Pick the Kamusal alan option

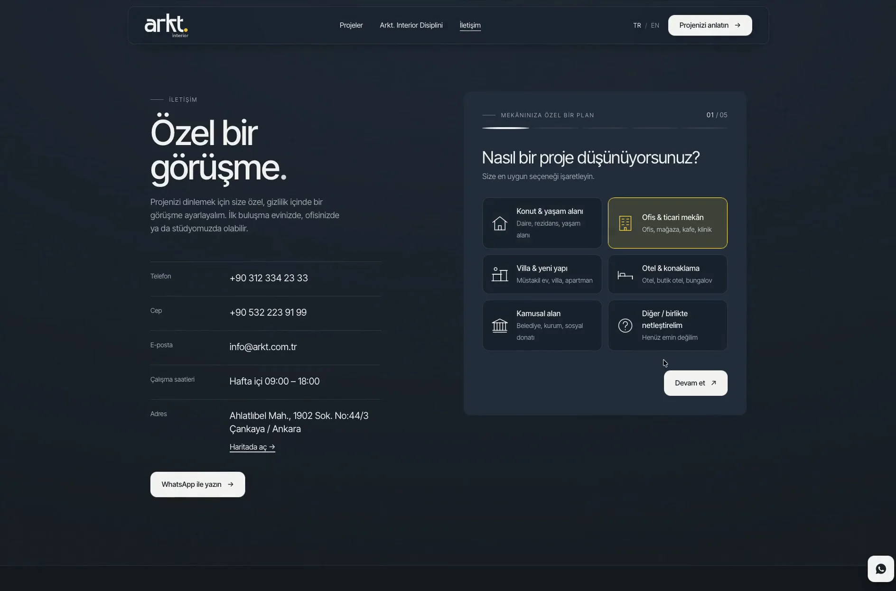[542, 325]
